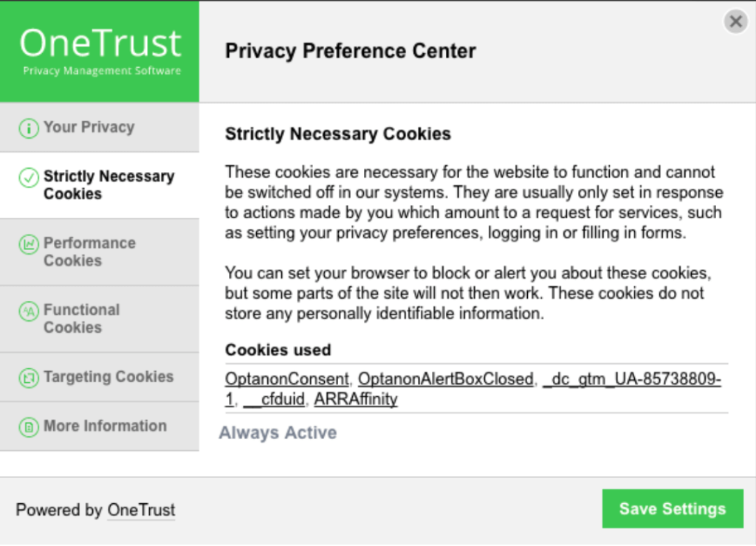Close the Privacy Preference Center dialog
This screenshot has width=756, height=546.
[x=736, y=21]
